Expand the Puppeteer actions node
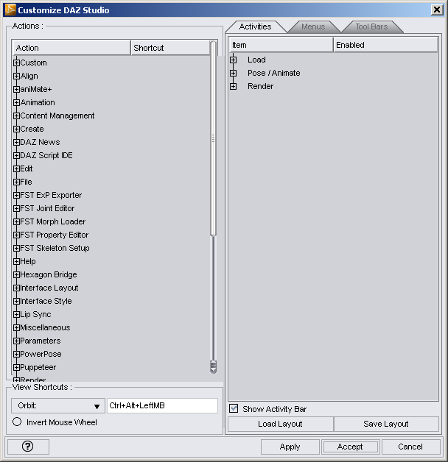Screen dimensions: 448x462 pyautogui.click(x=16, y=368)
